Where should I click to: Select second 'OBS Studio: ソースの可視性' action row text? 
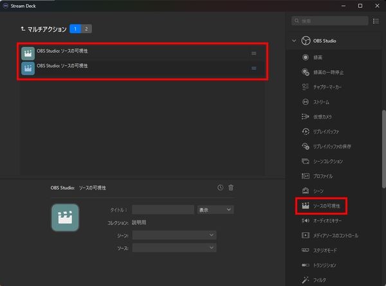tap(62, 66)
